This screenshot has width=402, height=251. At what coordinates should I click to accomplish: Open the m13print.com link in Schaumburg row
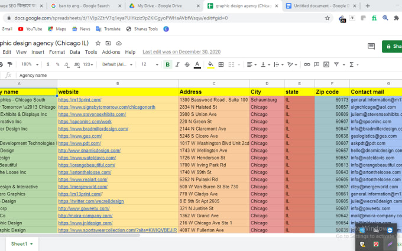[80, 100]
